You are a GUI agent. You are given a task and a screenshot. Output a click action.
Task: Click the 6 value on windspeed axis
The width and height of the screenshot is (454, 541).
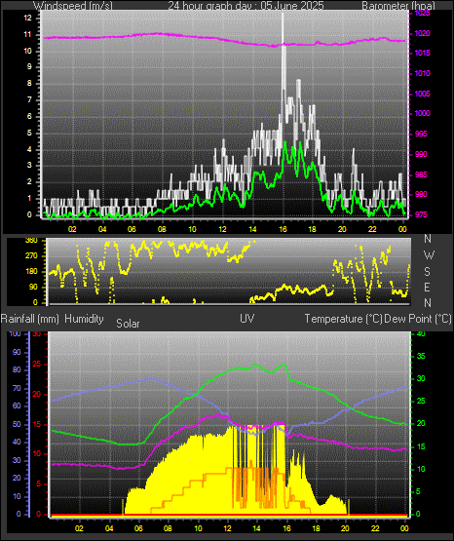[x=29, y=116]
